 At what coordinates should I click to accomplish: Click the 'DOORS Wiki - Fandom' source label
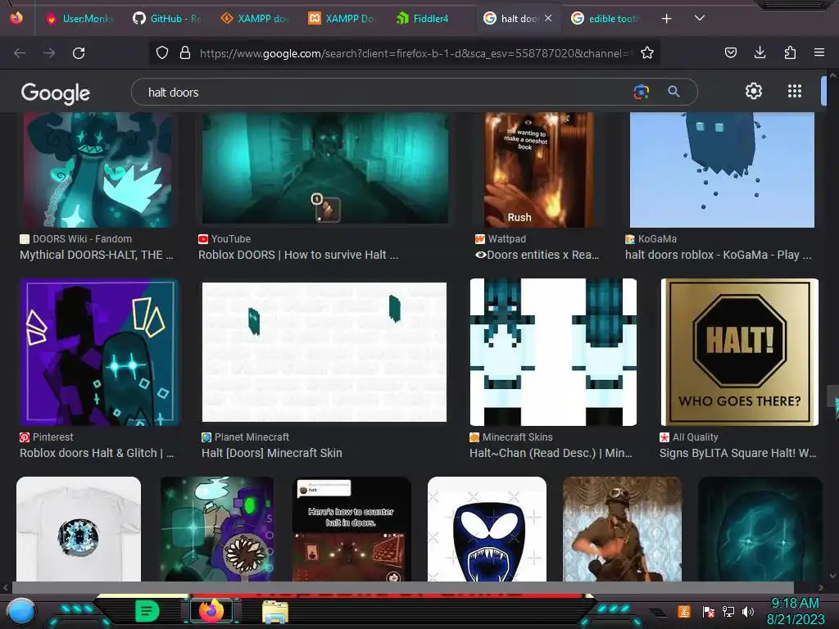click(82, 239)
